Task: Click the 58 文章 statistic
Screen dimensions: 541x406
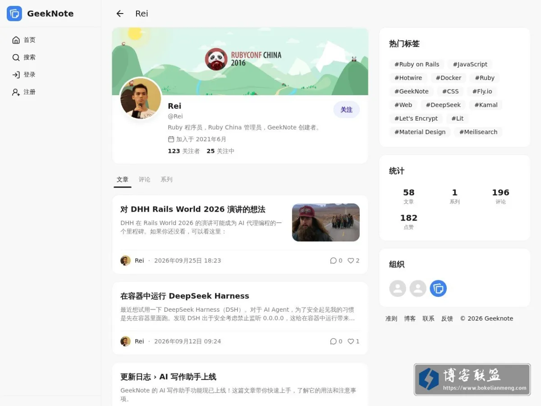Action: point(409,196)
